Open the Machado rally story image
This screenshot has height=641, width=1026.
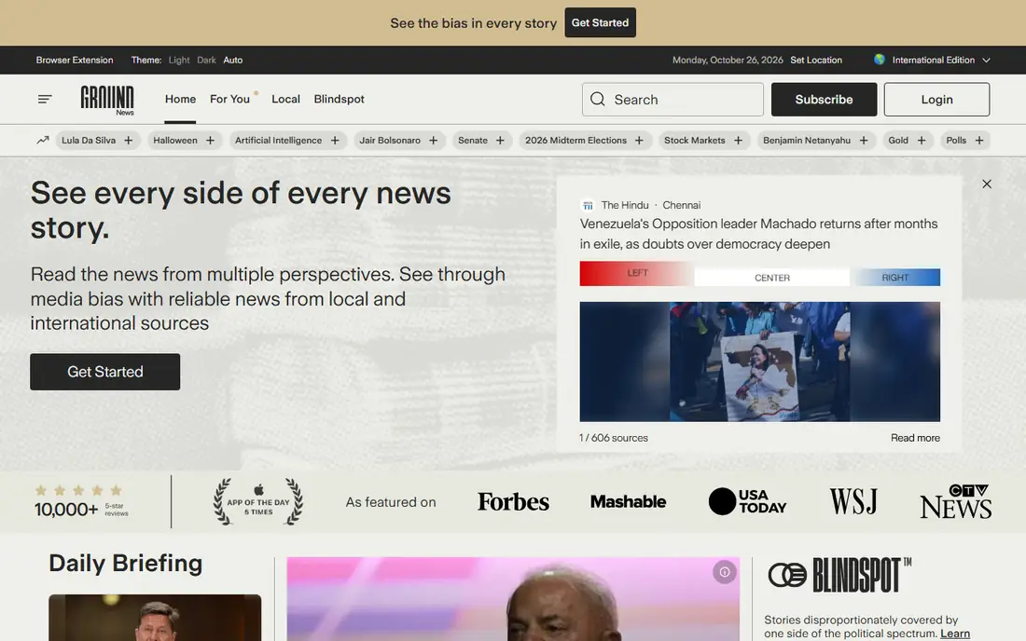point(759,361)
